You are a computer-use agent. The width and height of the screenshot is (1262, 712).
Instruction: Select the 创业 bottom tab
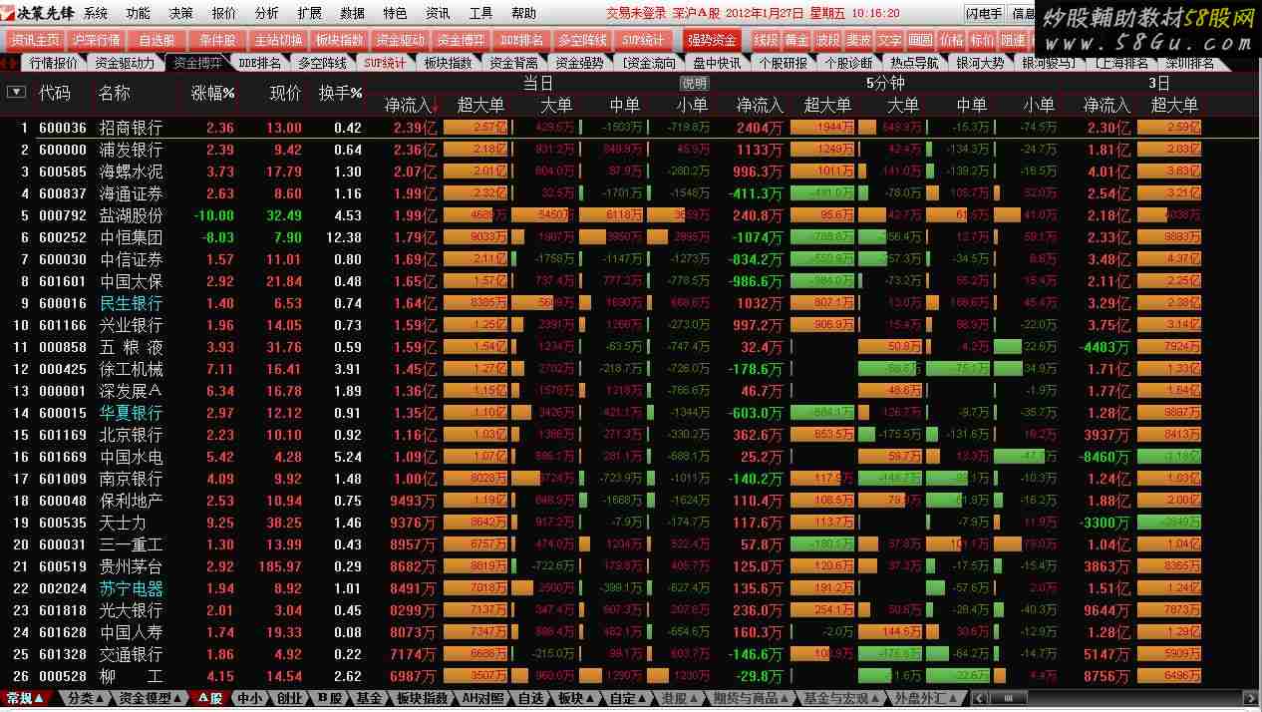(x=288, y=699)
